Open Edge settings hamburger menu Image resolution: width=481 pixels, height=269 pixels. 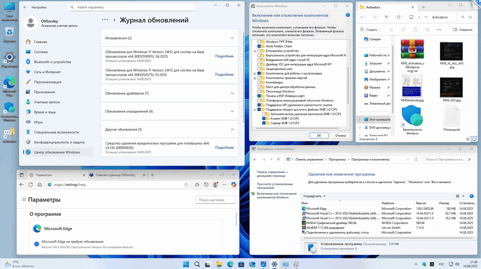coord(24,199)
